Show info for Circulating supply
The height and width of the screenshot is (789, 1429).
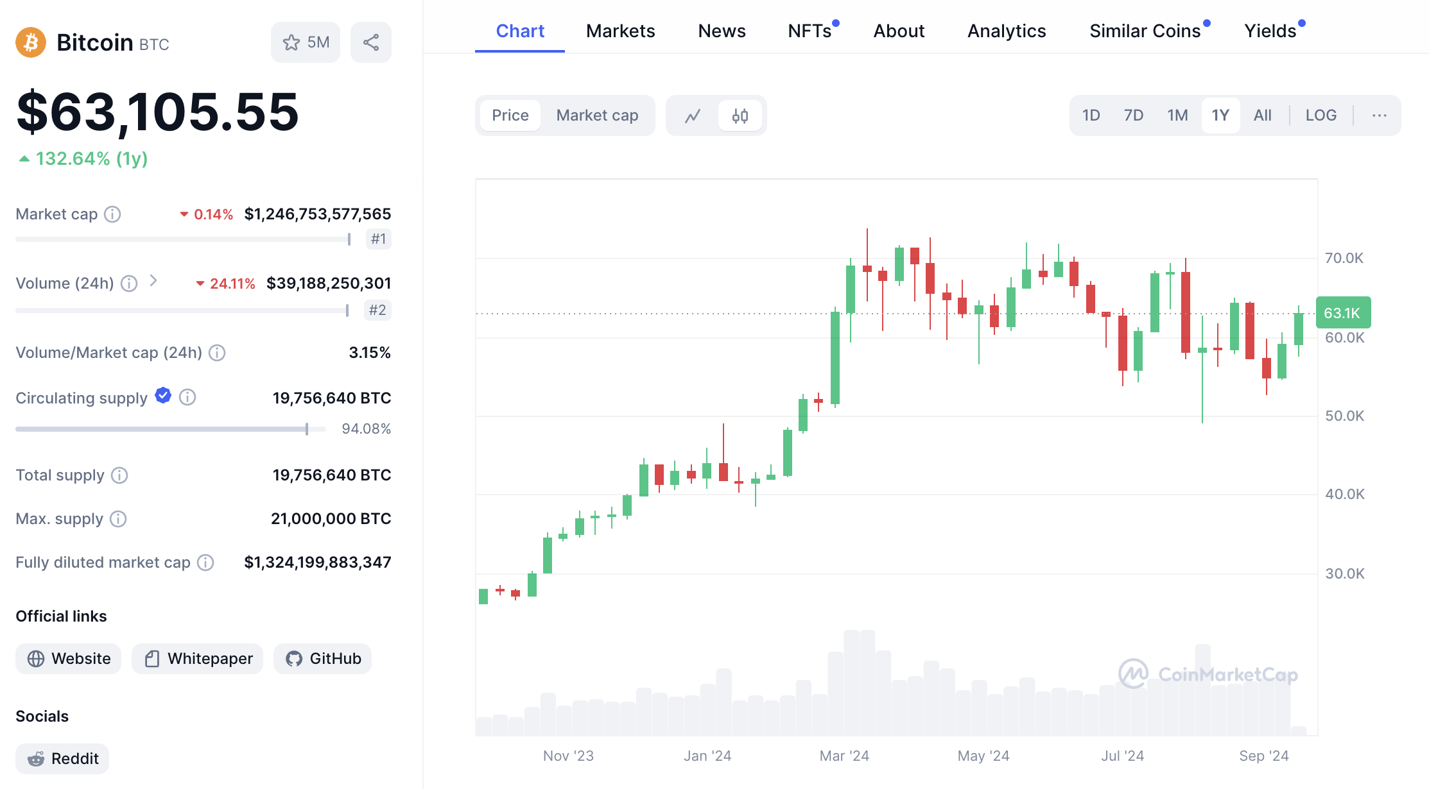[x=187, y=398]
